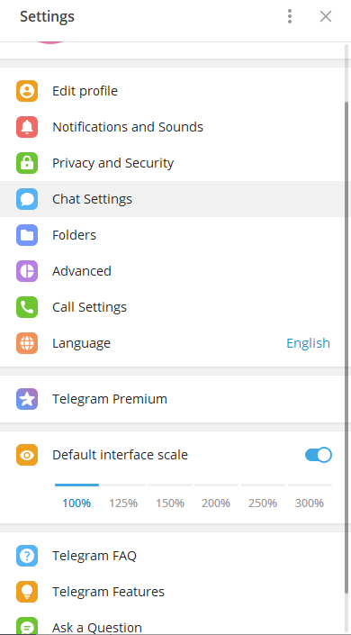This screenshot has width=351, height=635.
Task: Set interface scale to 150%
Action: [170, 503]
